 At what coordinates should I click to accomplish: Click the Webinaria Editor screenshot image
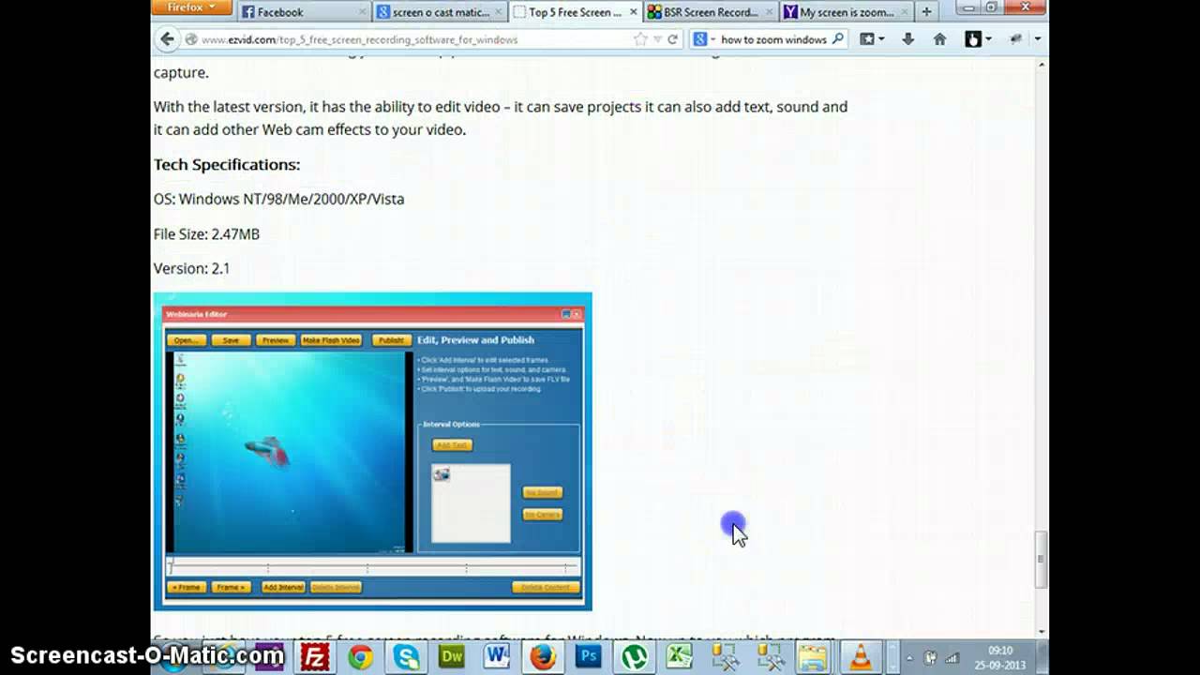[372, 451]
